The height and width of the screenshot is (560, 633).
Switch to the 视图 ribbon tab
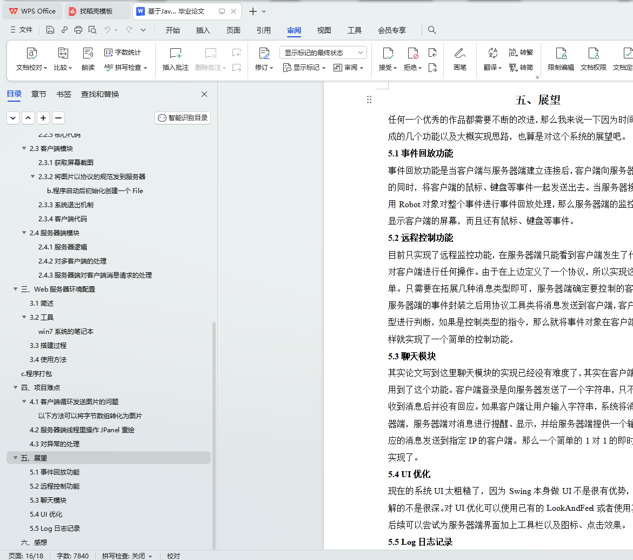(324, 30)
